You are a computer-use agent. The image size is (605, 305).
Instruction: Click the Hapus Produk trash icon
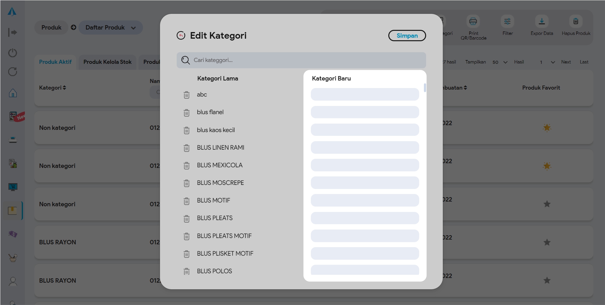(575, 21)
